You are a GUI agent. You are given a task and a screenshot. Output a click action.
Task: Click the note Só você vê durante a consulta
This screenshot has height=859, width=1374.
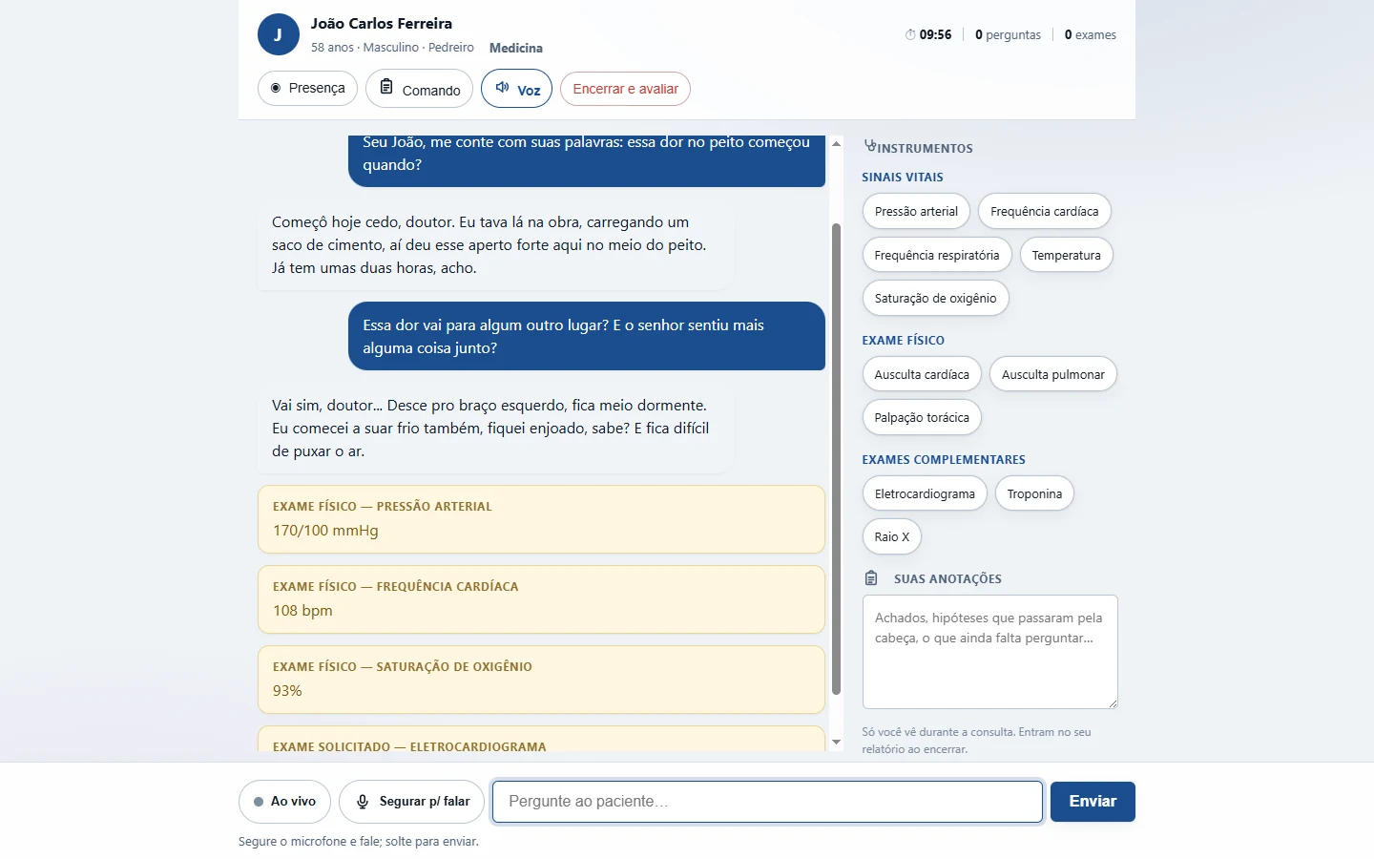point(976,741)
